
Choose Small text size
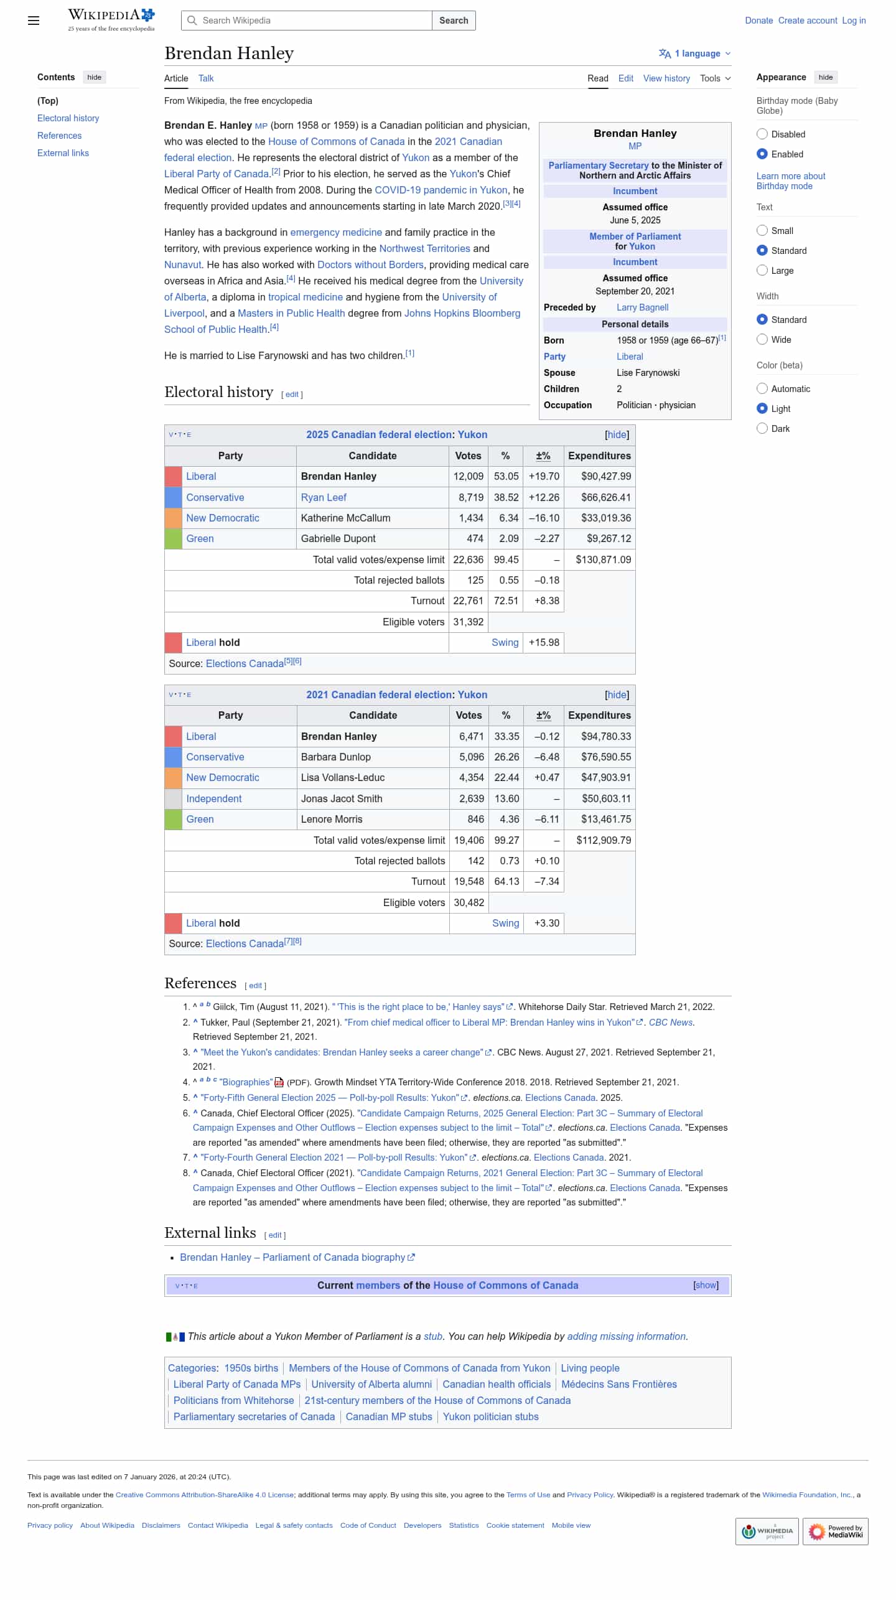pyautogui.click(x=762, y=230)
